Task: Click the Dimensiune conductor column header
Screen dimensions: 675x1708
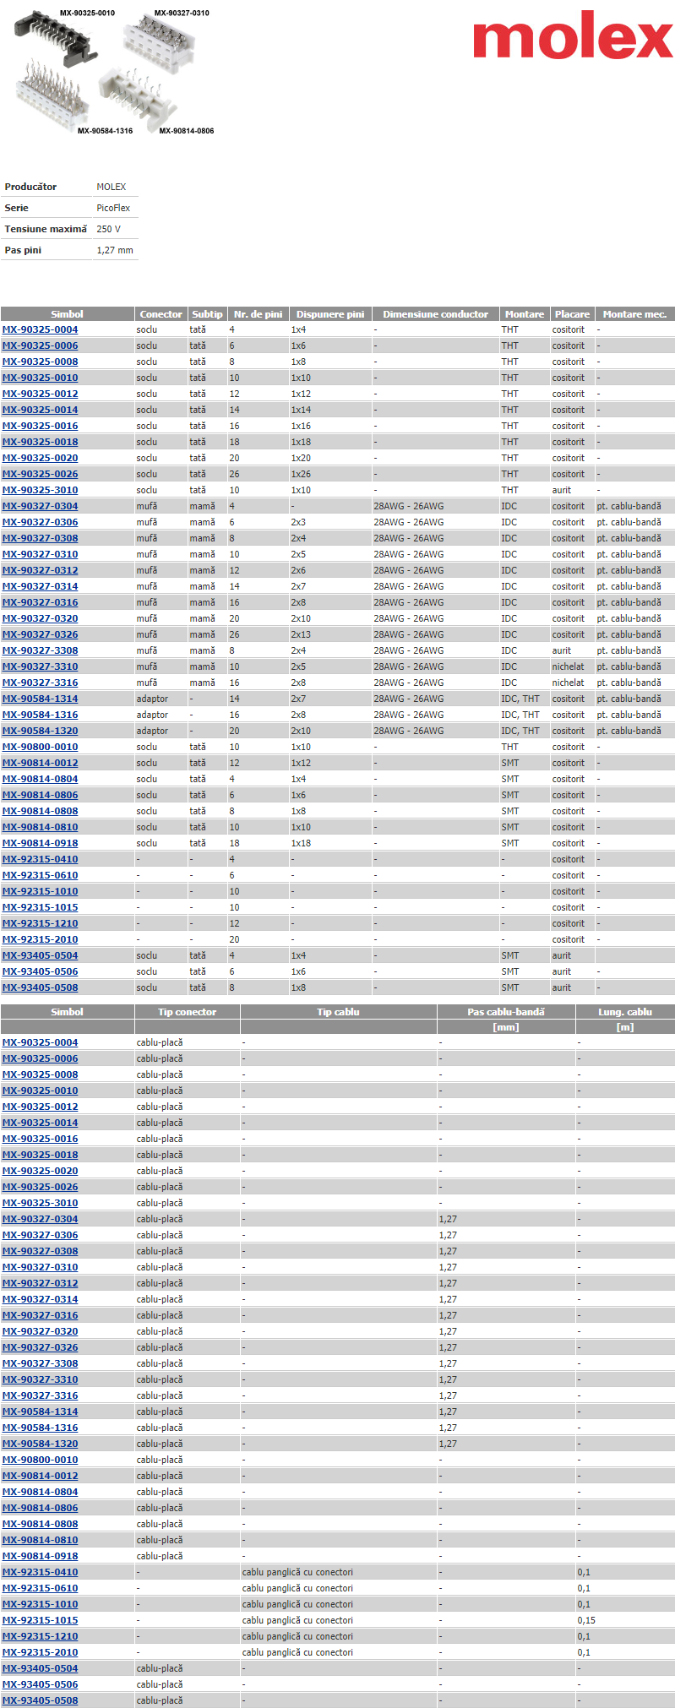Action: [435, 314]
